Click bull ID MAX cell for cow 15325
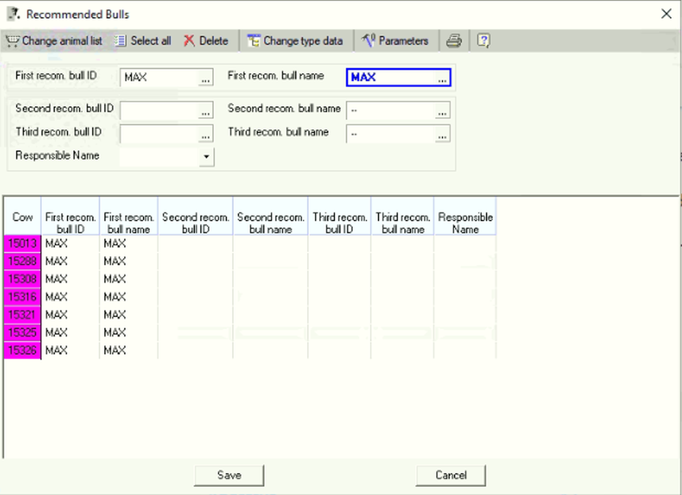This screenshot has width=682, height=495. 70,332
